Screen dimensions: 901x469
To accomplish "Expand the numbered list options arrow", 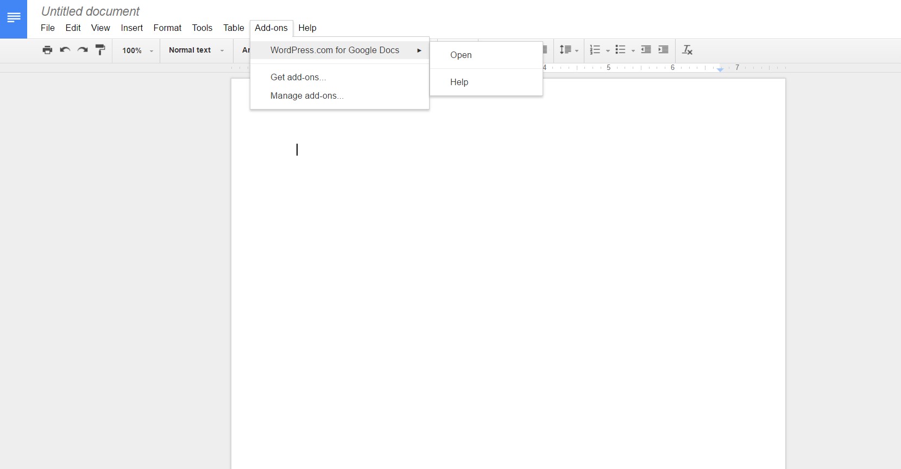I will click(x=608, y=50).
